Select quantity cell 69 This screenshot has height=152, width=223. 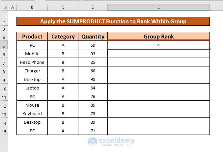point(93,45)
